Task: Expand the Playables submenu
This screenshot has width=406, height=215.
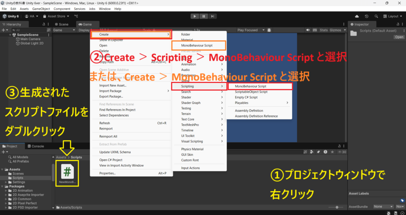Action: [259, 103]
